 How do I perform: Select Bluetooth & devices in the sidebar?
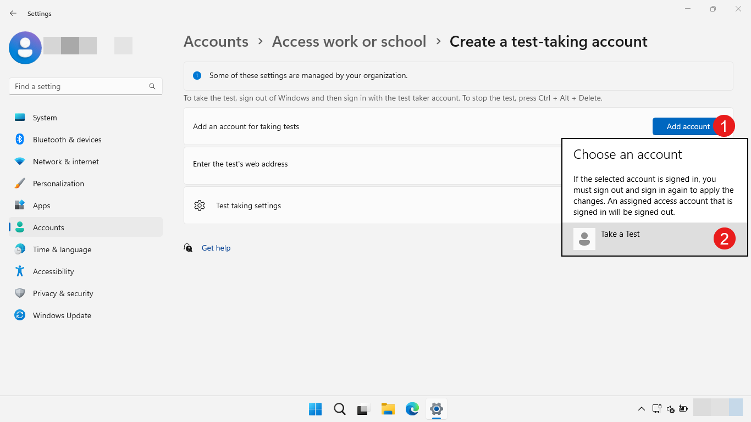click(67, 139)
